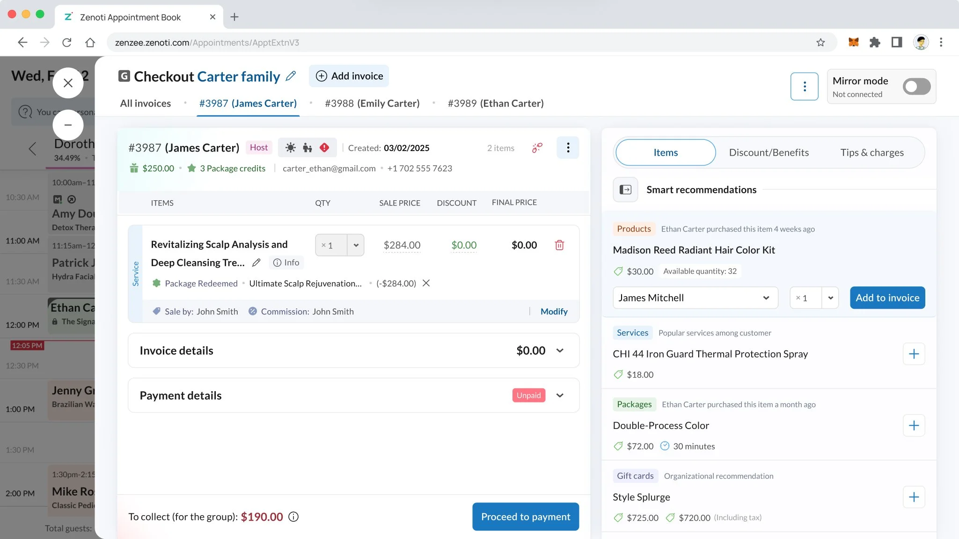
Task: Open the three-dot menu on invoice #3987
Action: (568, 148)
